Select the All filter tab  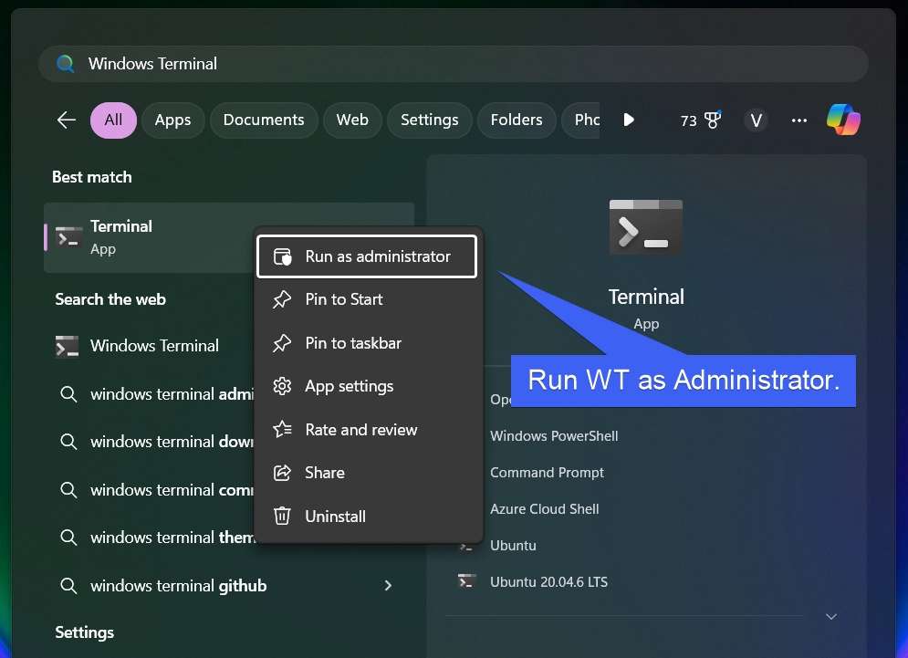click(x=113, y=120)
